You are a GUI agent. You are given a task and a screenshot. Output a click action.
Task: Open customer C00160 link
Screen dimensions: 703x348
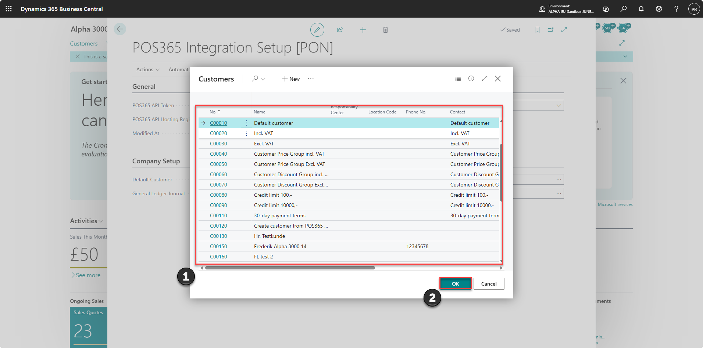click(218, 257)
